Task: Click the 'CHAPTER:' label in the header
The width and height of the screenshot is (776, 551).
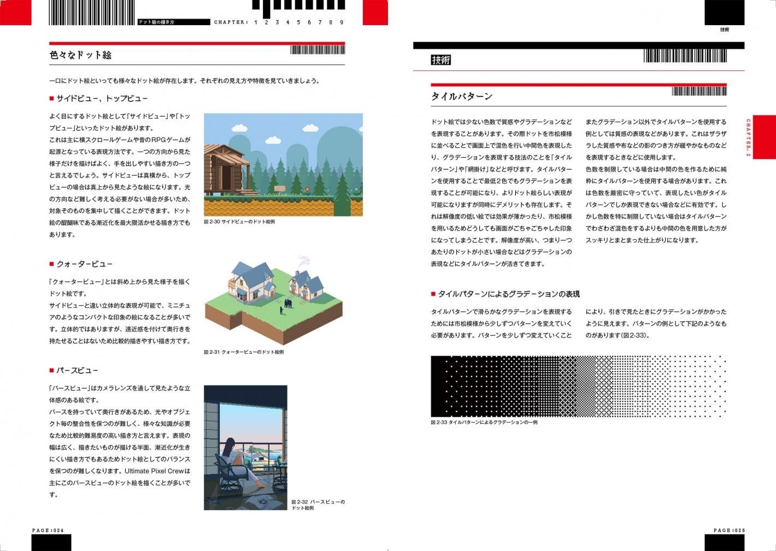Action: 231,22
